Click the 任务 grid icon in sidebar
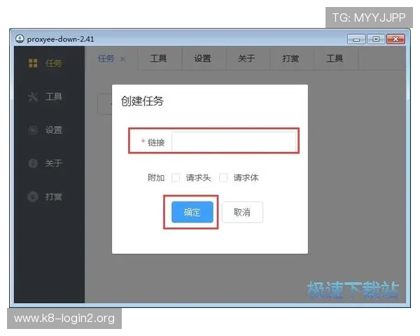The image size is (420, 336). click(33, 63)
